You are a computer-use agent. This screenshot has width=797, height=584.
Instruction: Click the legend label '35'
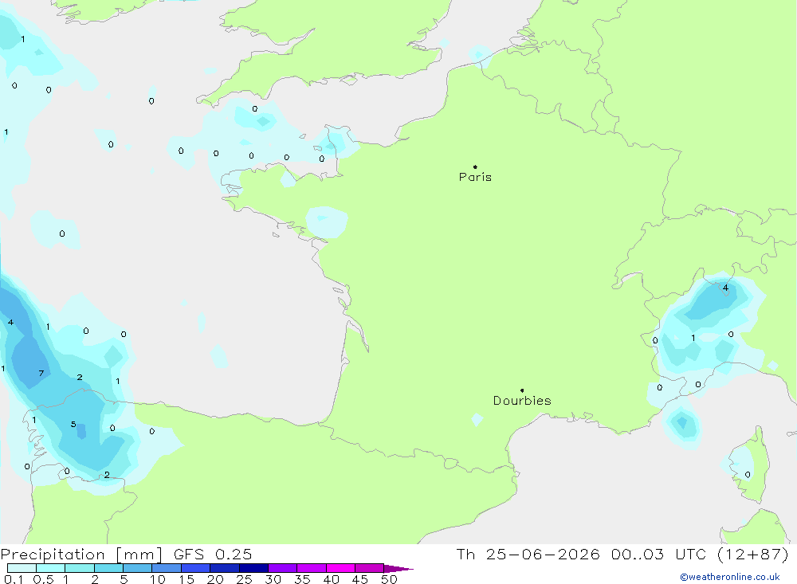point(302,579)
